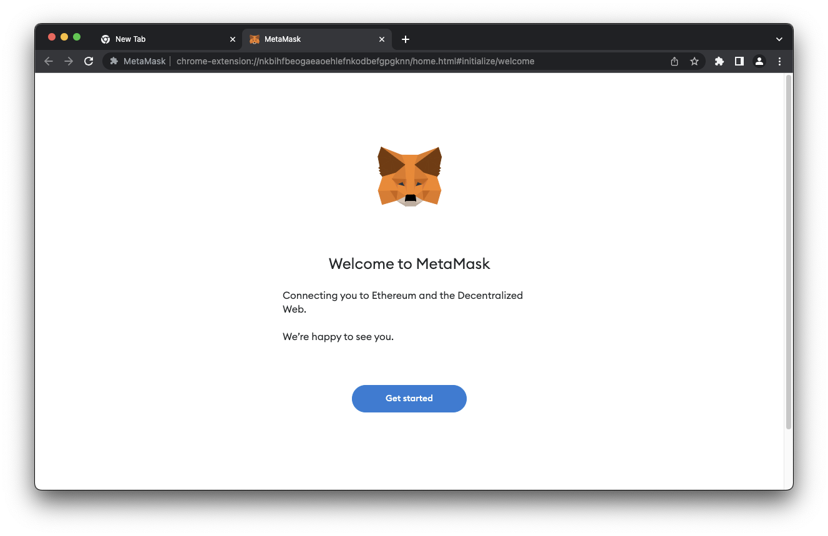Screen dimensions: 828x536
Task: Click the 'We're happy to see you.' text
Action: 338,337
